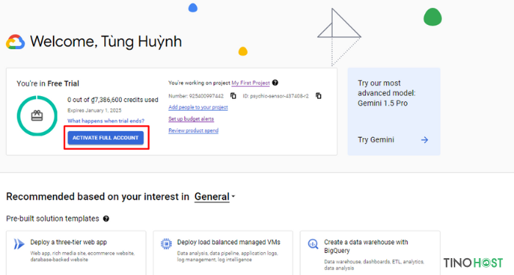
Task: Click 'Welcome, Tùng Huỳnh' heading
Action: pyautogui.click(x=106, y=42)
